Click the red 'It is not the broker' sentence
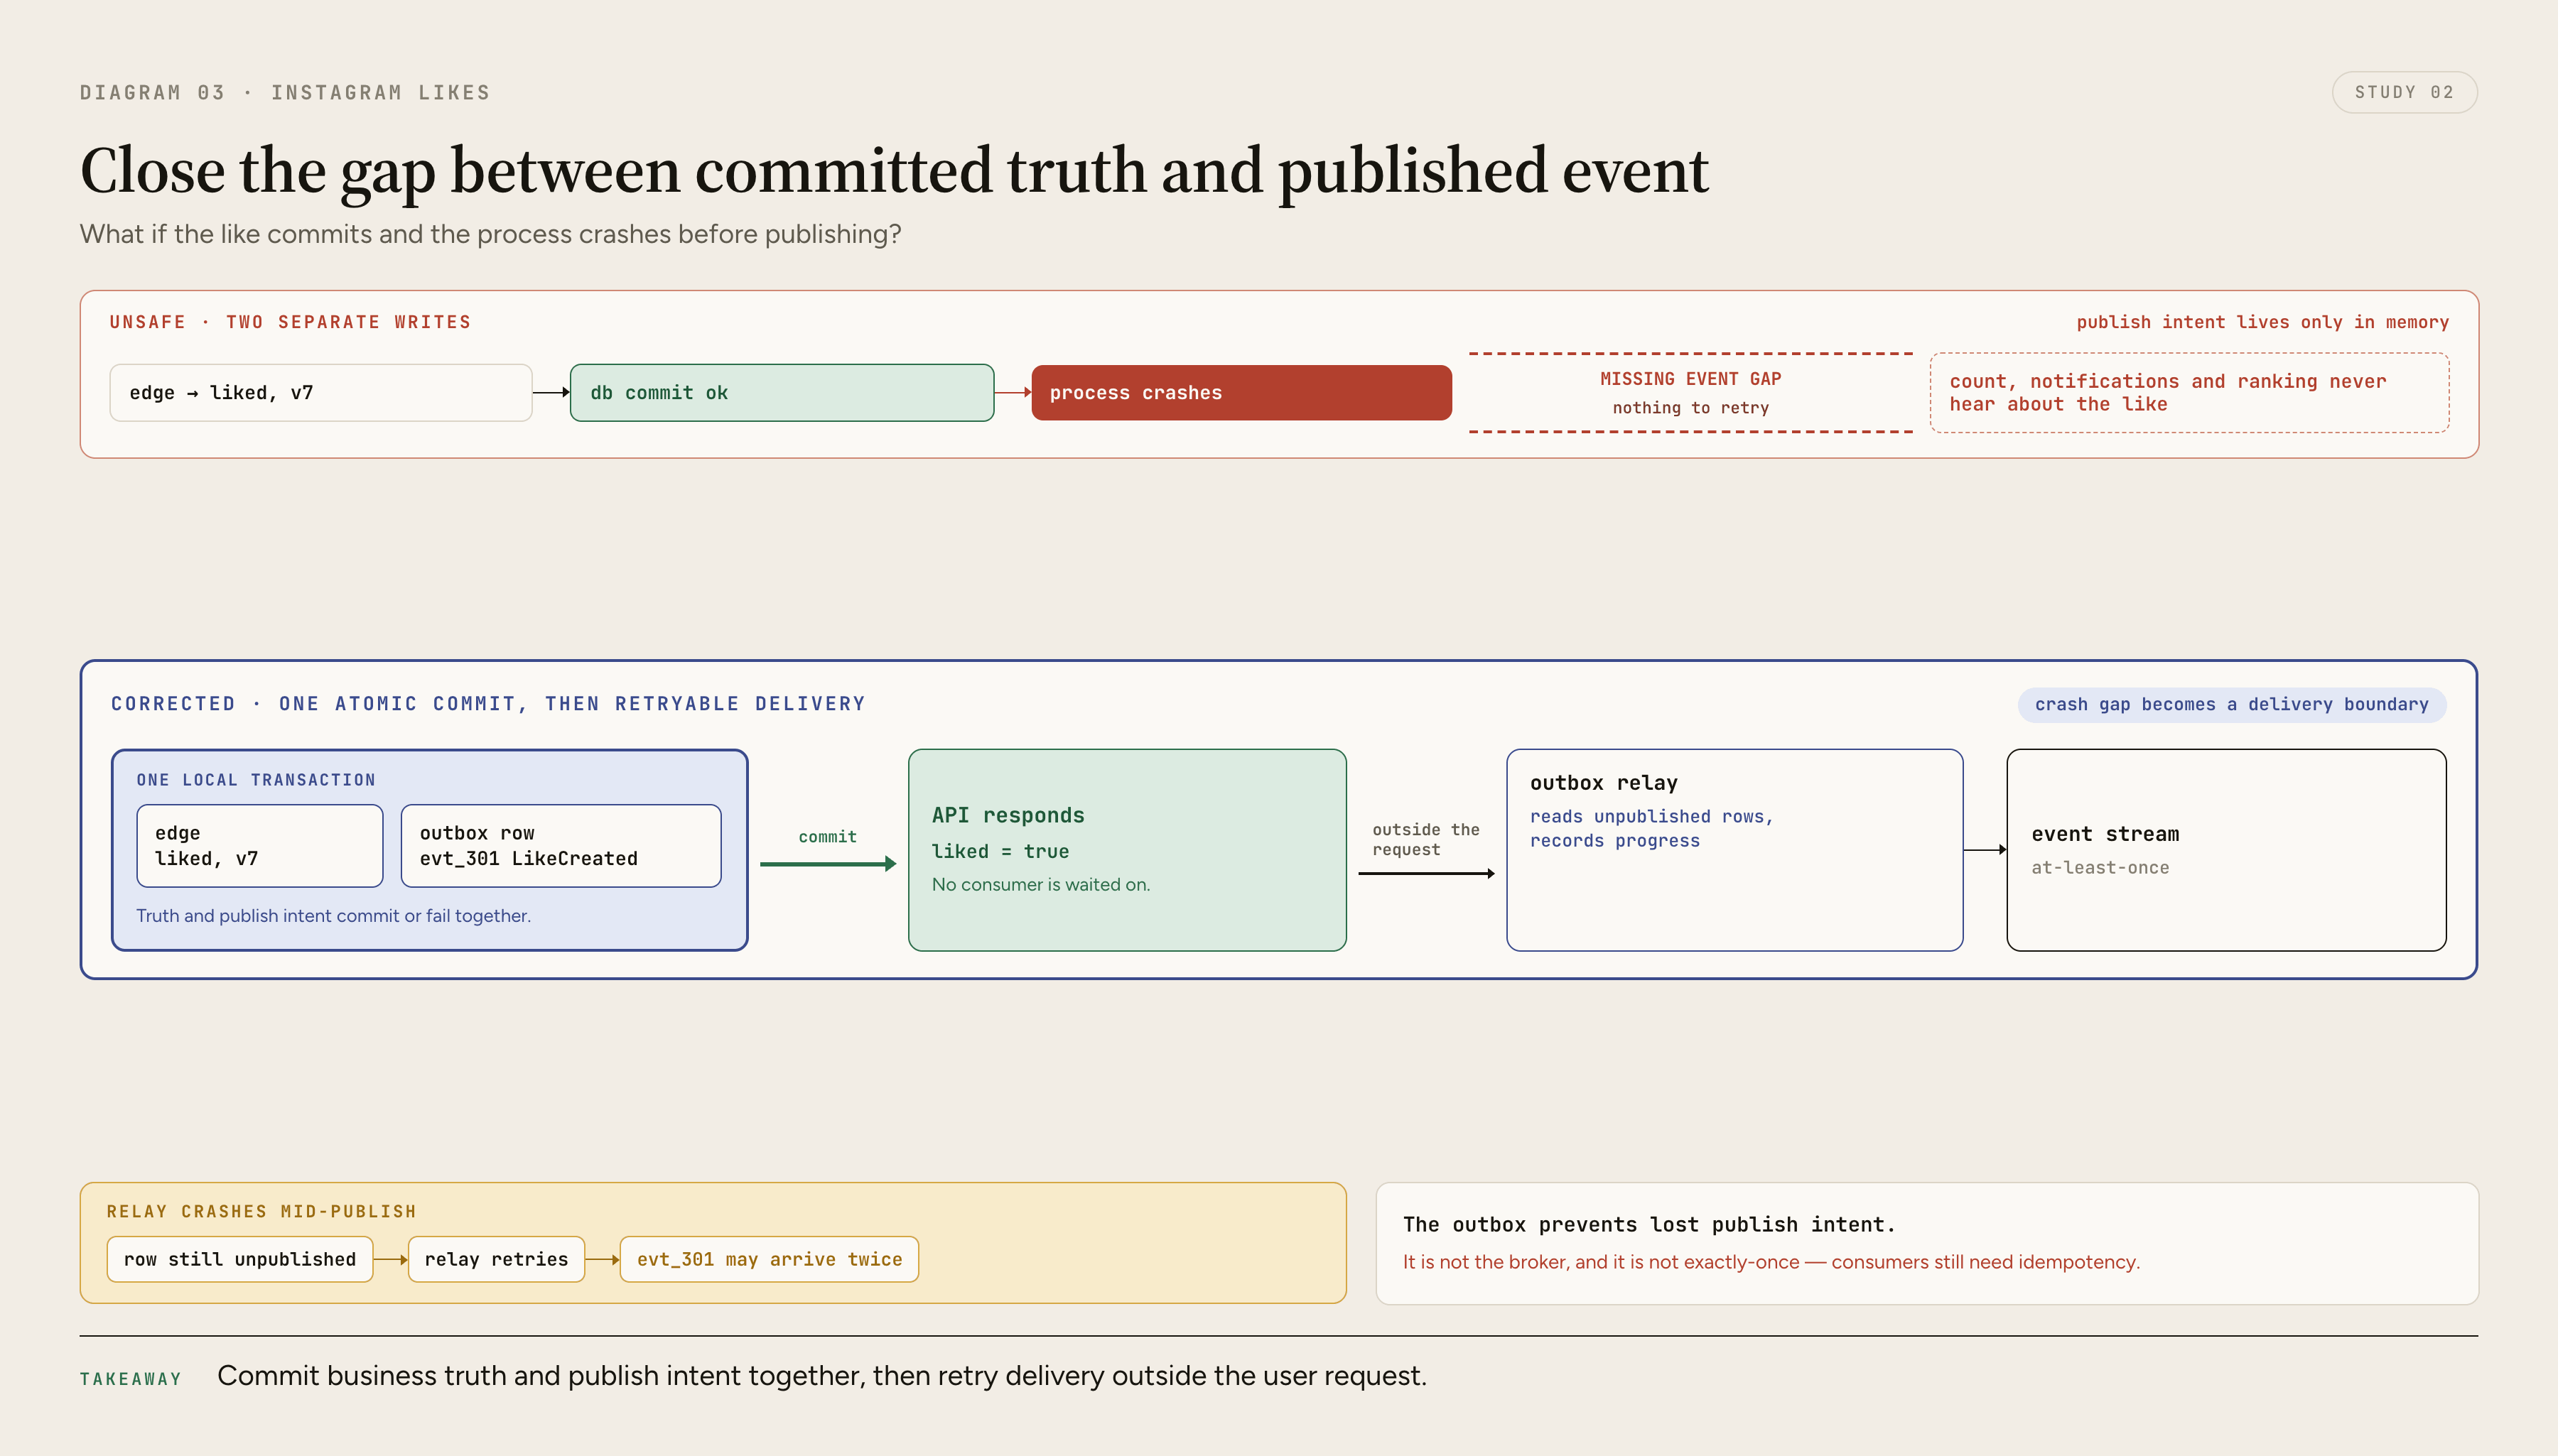 coord(1771,1263)
